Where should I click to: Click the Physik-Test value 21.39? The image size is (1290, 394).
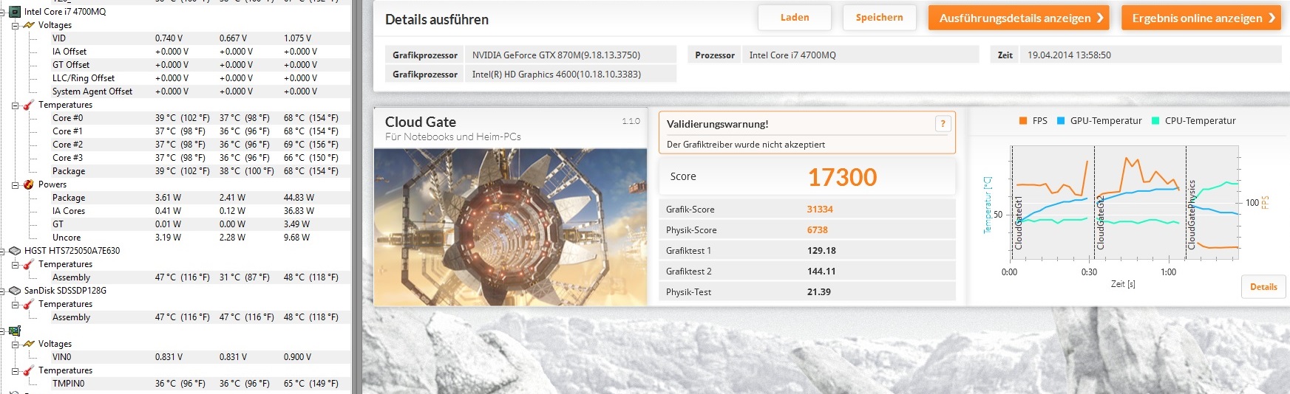818,292
